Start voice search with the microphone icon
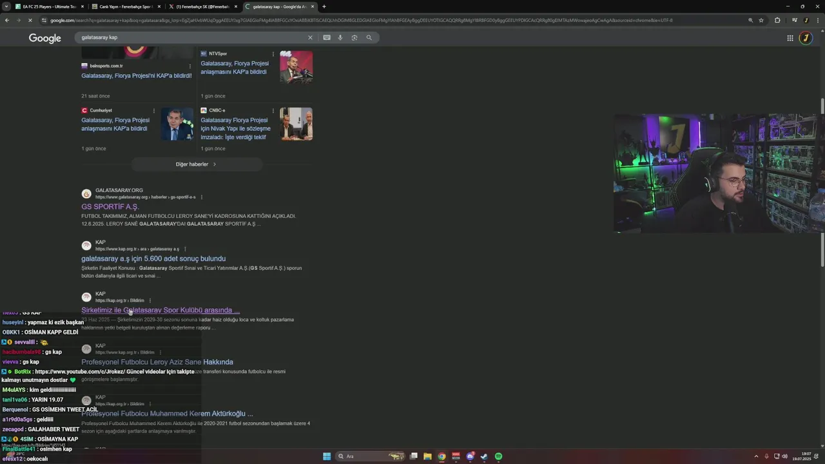 (340, 37)
